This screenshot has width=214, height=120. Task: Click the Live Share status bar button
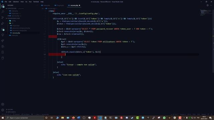tap(25, 114)
